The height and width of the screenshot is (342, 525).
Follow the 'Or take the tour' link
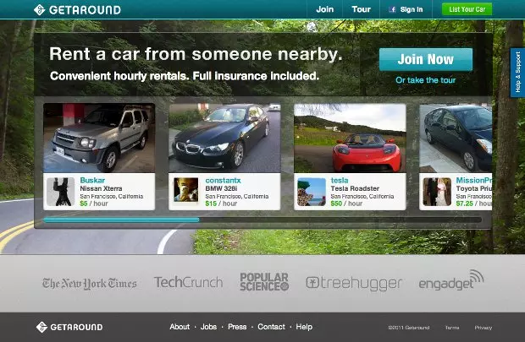pyautogui.click(x=426, y=80)
